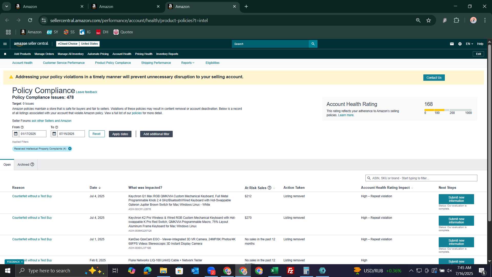This screenshot has height=277, width=492.
Task: Bookmark this page with the star icon
Action: point(428,20)
